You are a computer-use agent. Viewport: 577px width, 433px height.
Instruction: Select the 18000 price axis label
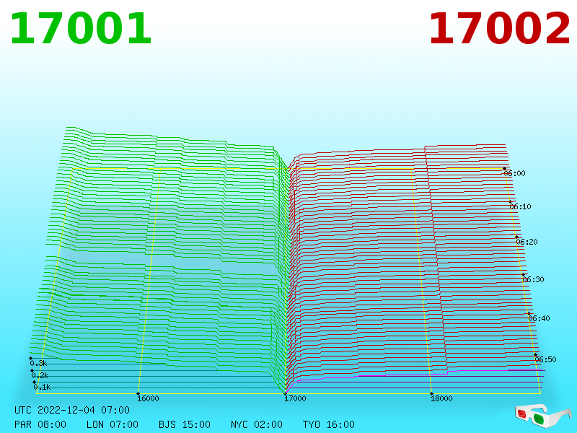click(x=441, y=398)
